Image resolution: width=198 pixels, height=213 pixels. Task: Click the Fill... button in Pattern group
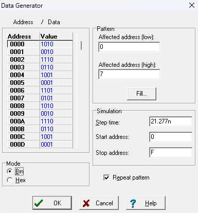point(141,94)
